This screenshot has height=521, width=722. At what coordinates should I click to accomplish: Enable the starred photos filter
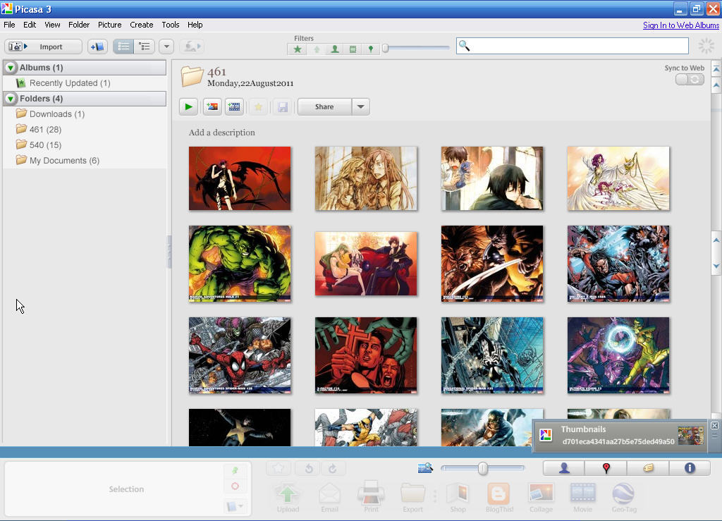click(297, 49)
